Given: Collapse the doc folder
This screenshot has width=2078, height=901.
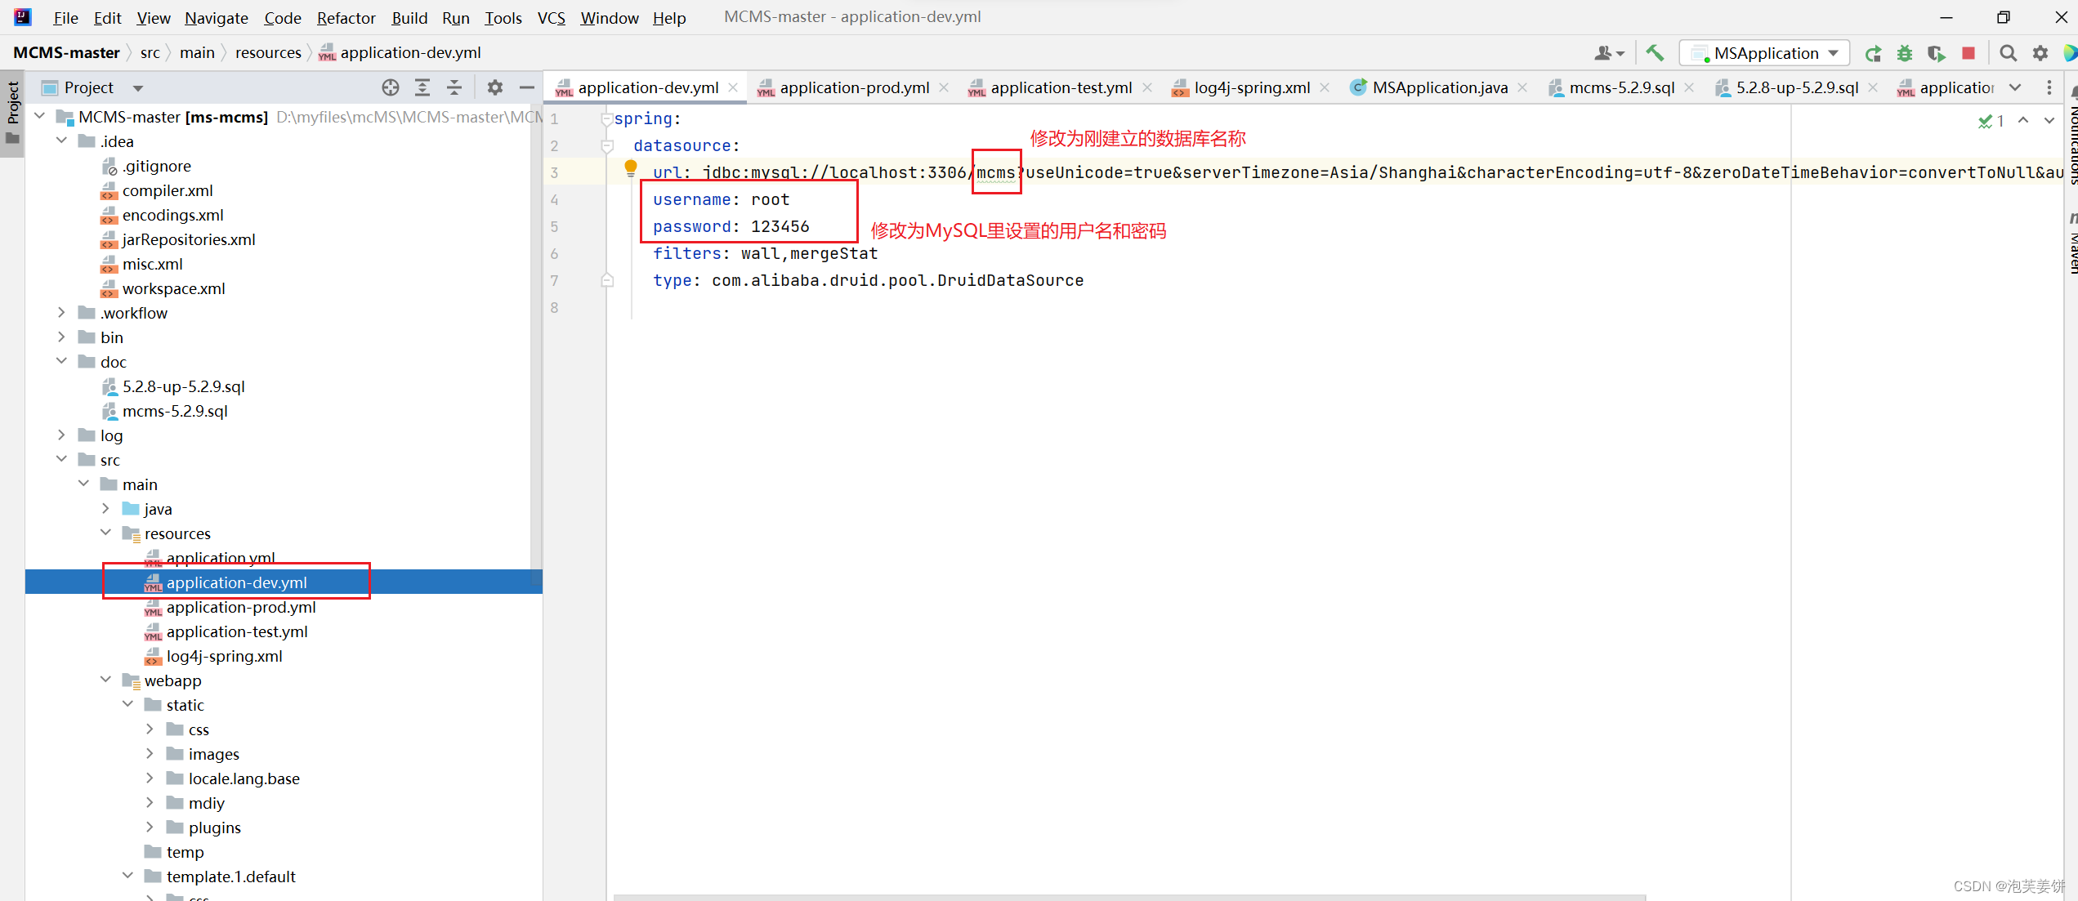Looking at the screenshot, I should 62,361.
